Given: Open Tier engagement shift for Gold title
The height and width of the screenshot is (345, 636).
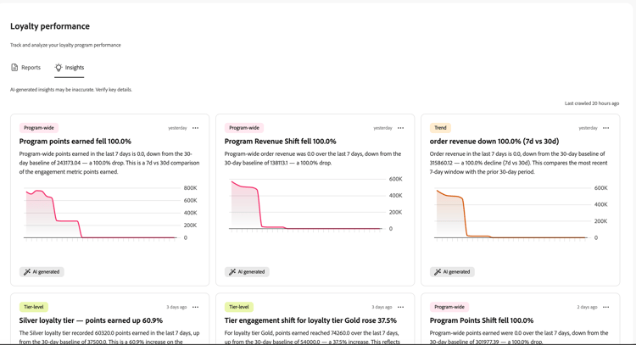Looking at the screenshot, I should (x=310, y=320).
